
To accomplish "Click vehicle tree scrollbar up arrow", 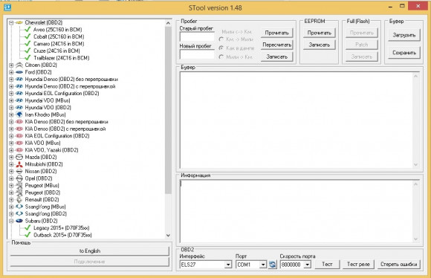I will [168, 23].
